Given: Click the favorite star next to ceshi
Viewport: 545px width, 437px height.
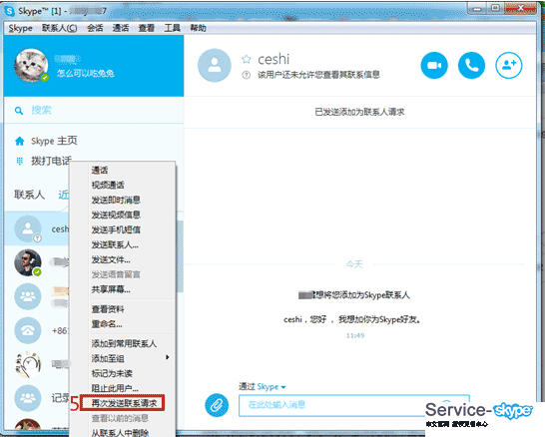Looking at the screenshot, I should pyautogui.click(x=247, y=60).
